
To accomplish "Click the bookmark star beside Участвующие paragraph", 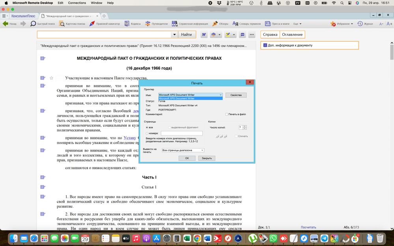I will [x=51, y=78].
